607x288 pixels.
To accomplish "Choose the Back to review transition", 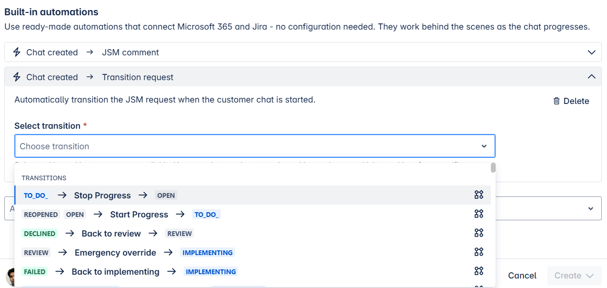I will click(x=111, y=234).
